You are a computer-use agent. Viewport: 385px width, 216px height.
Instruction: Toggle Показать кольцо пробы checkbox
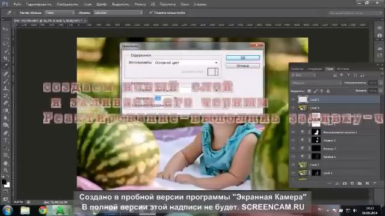151,13
